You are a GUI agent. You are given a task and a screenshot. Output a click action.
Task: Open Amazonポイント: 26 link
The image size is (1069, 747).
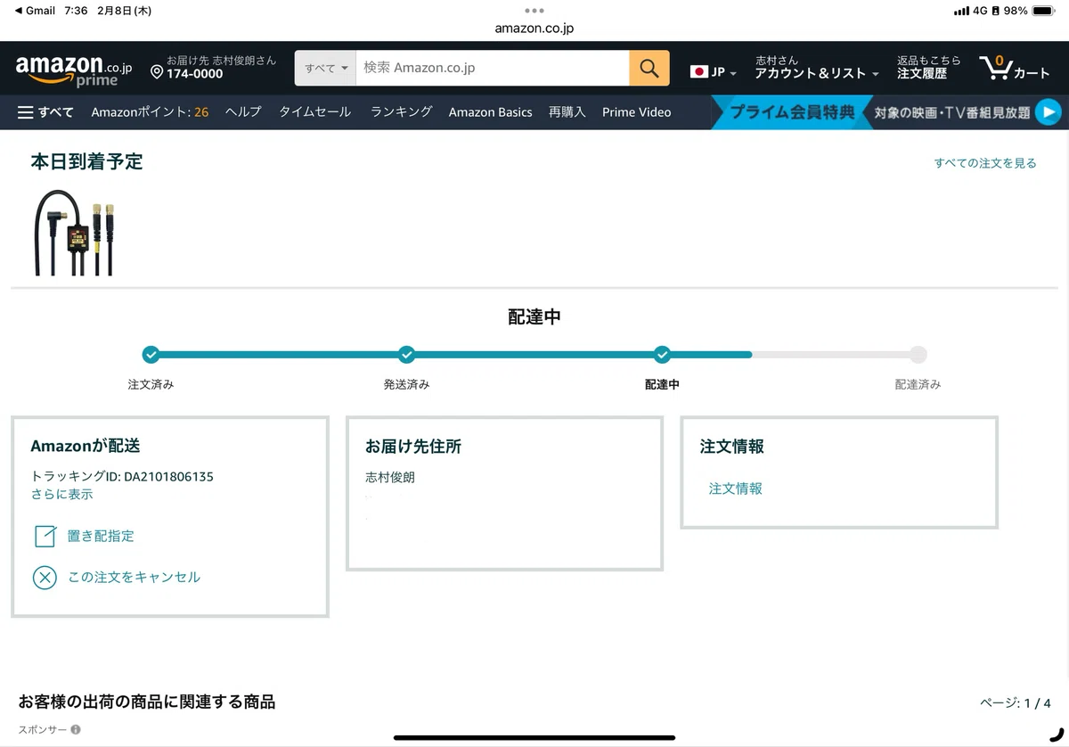pos(150,111)
